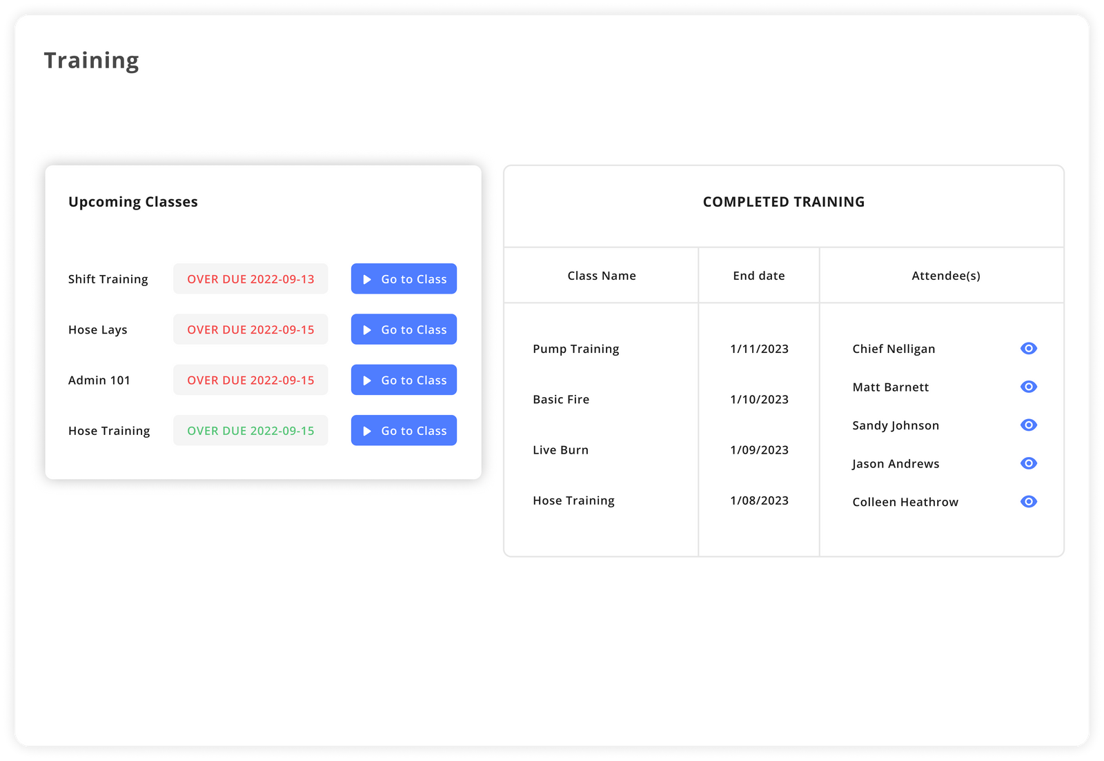Image resolution: width=1104 pixels, height=761 pixels.
Task: Open Sandy Johnson's record via the eye icon
Action: [x=1028, y=425]
